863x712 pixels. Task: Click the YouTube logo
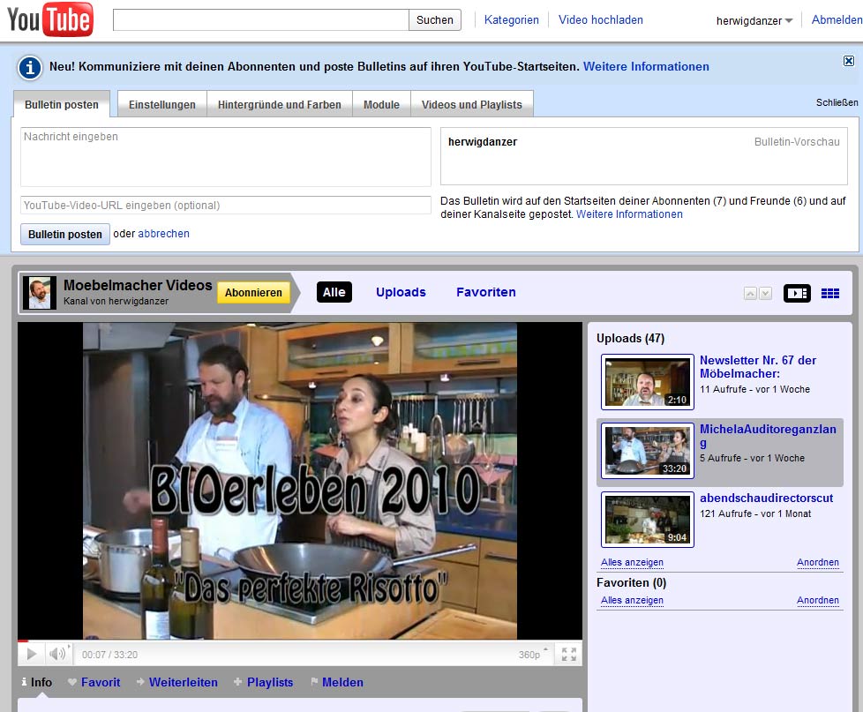click(50, 19)
